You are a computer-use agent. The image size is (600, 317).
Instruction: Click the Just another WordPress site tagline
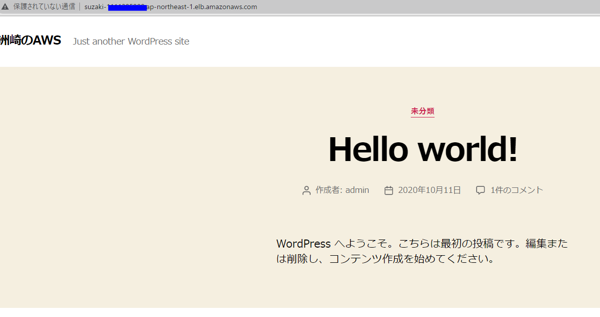[131, 41]
